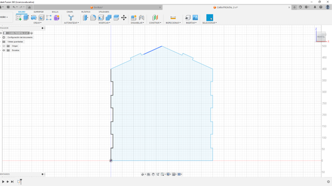Click the Home data panel icon
This screenshot has height=186, width=332.
click(30, 7)
